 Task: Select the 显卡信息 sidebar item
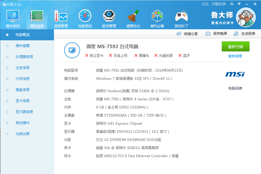[x=19, y=101]
